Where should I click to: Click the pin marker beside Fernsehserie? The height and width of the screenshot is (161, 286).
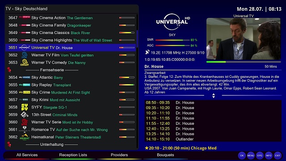pos(9,70)
